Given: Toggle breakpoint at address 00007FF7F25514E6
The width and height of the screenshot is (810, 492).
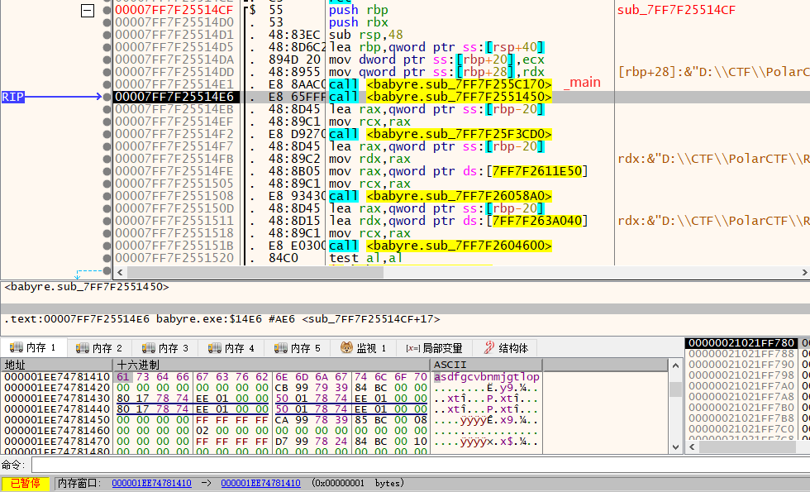Looking at the screenshot, I should pos(107,97).
